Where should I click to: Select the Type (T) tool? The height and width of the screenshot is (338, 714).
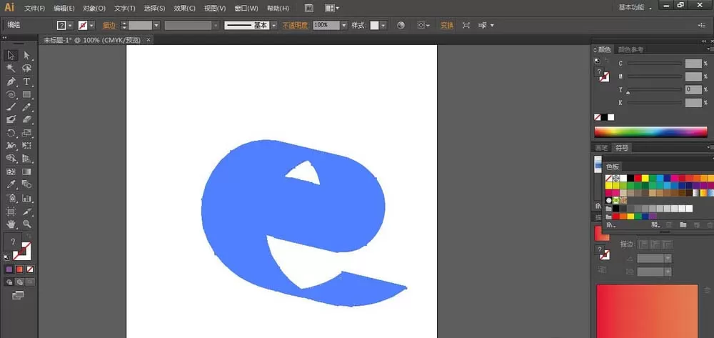pyautogui.click(x=27, y=81)
